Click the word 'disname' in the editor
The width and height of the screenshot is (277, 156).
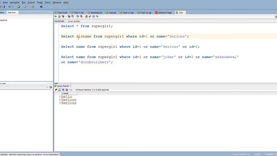point(84,36)
